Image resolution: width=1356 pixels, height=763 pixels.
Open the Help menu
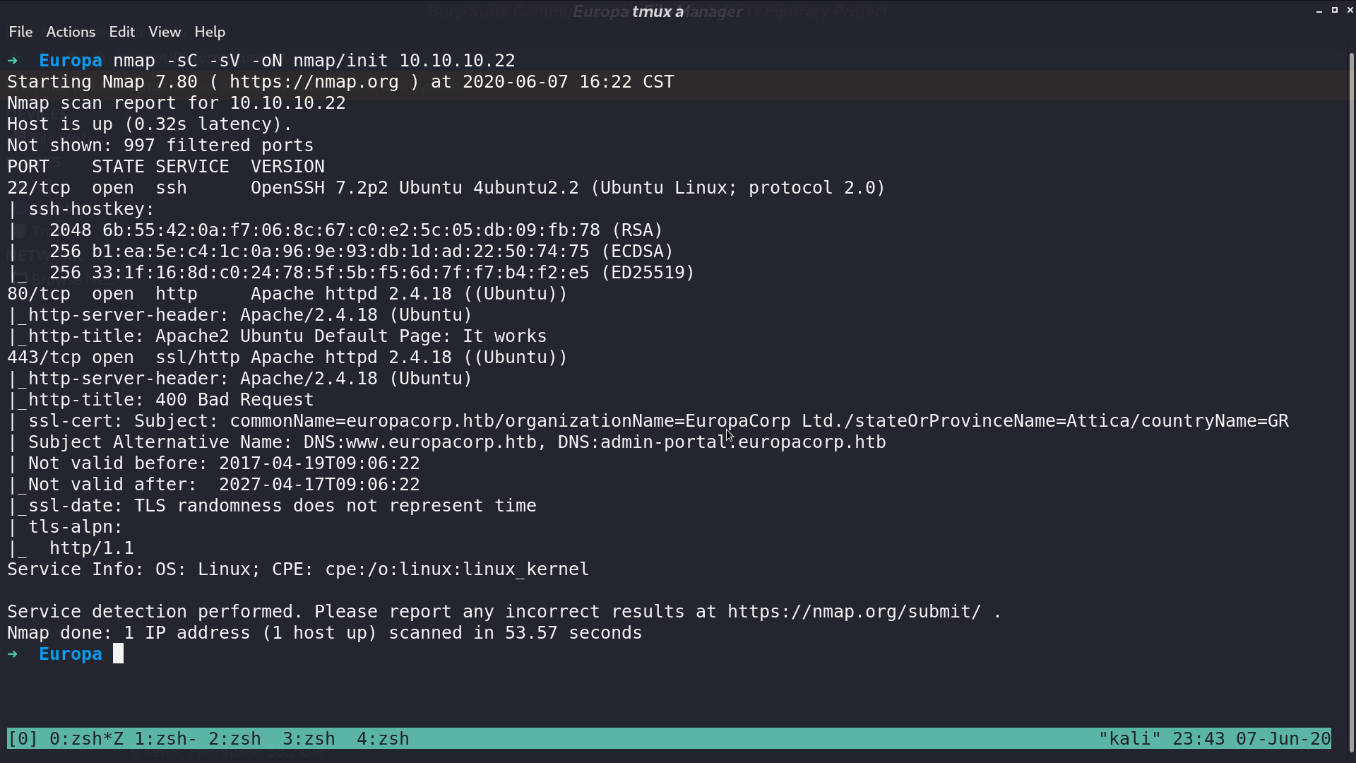pyautogui.click(x=210, y=32)
